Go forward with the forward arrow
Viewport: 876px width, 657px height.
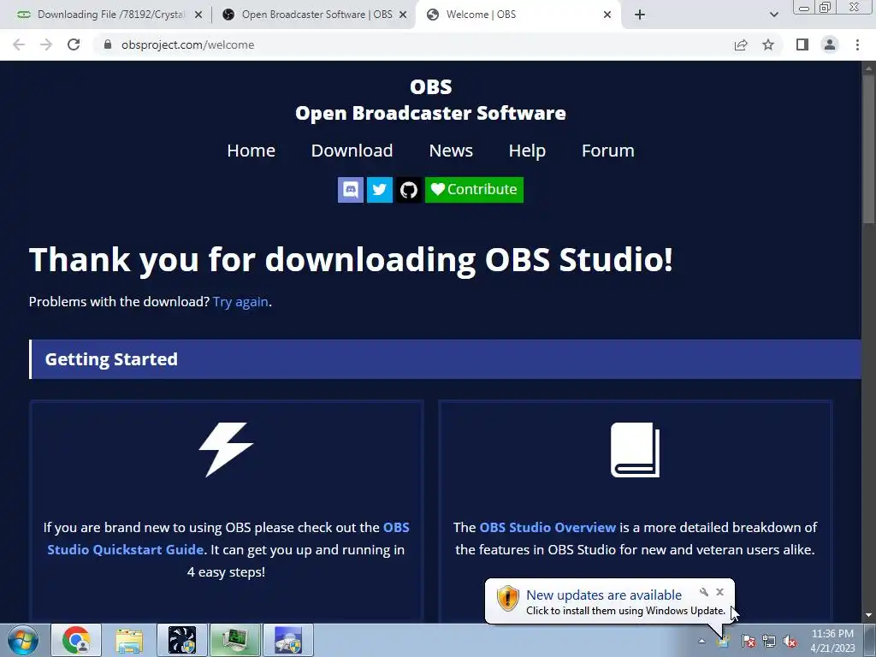[x=46, y=44]
